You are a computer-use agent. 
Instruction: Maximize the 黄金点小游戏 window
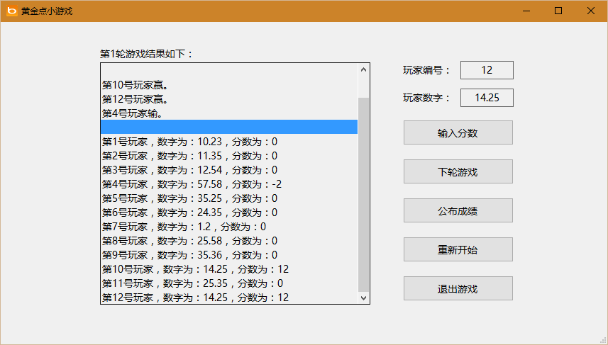tap(558, 11)
